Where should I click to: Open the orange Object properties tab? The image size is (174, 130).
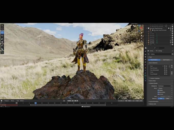[x=145, y=68]
